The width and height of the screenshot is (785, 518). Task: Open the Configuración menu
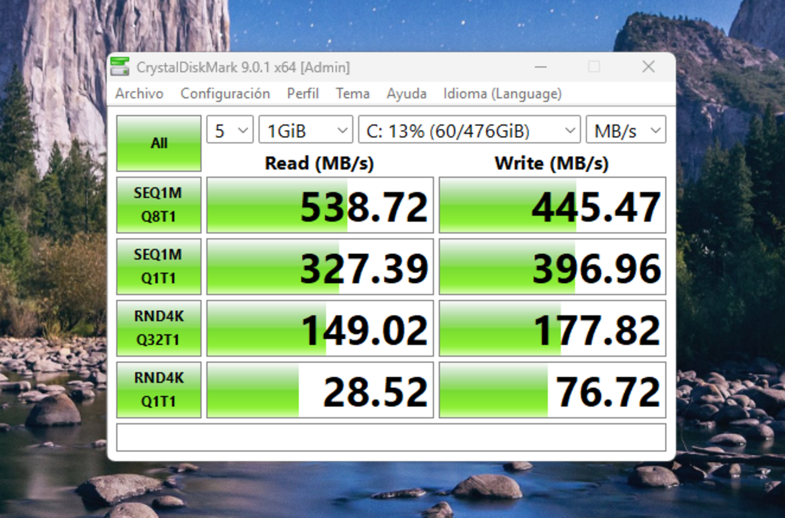click(x=225, y=94)
